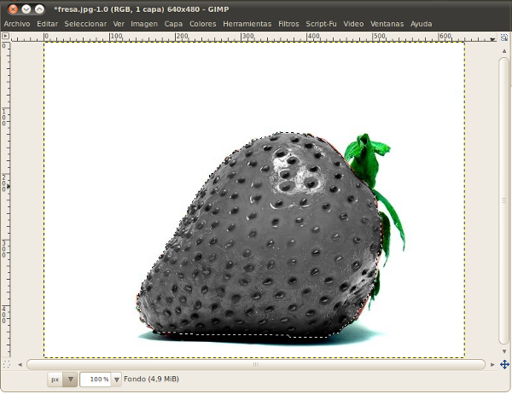The height and width of the screenshot is (394, 512).
Task: Click the right arrow of the horizontal scrollbar
Action: pyautogui.click(x=492, y=364)
